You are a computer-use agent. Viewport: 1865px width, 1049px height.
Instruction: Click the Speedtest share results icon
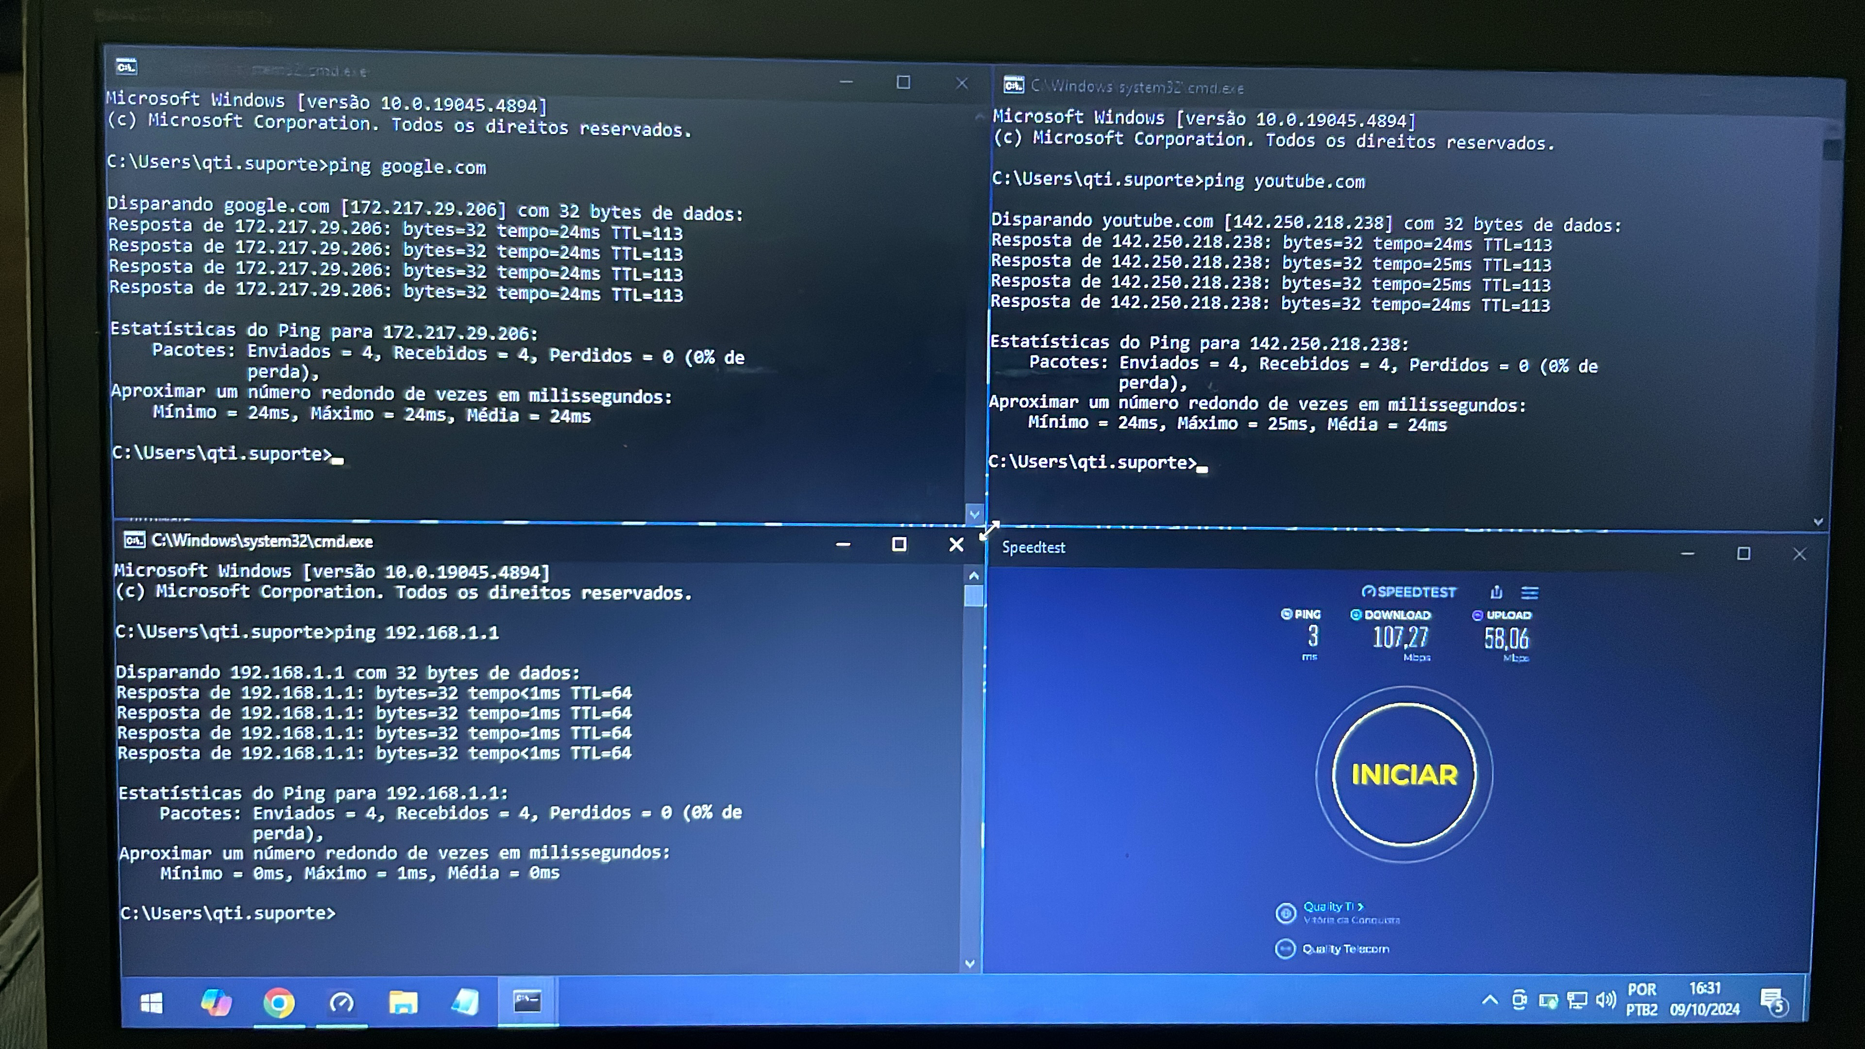[x=1496, y=592]
